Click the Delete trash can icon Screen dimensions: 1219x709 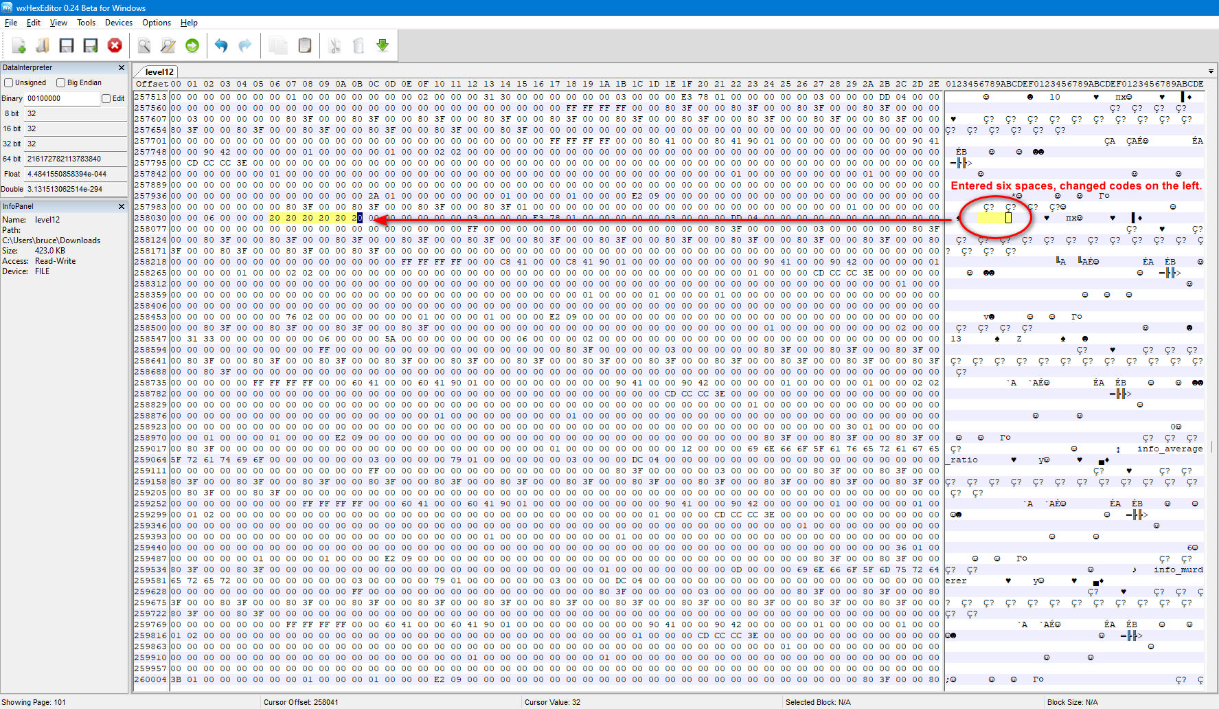pyautogui.click(x=358, y=45)
